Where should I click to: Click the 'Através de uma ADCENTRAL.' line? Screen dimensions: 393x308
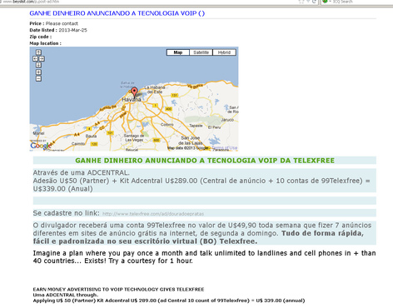click(x=81, y=172)
